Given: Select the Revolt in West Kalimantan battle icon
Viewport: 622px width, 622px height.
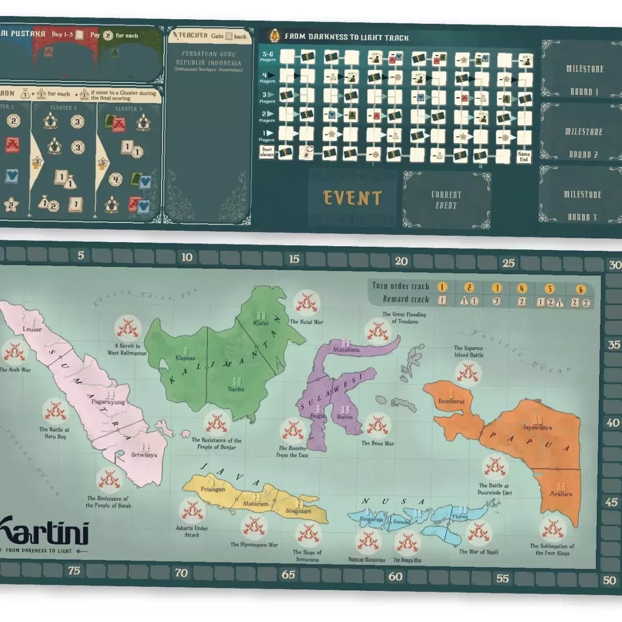Looking at the screenshot, I should 128,328.
